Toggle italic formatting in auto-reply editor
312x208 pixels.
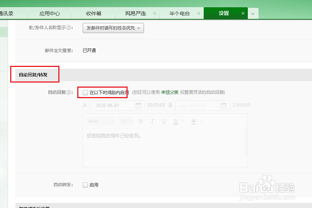(152, 121)
